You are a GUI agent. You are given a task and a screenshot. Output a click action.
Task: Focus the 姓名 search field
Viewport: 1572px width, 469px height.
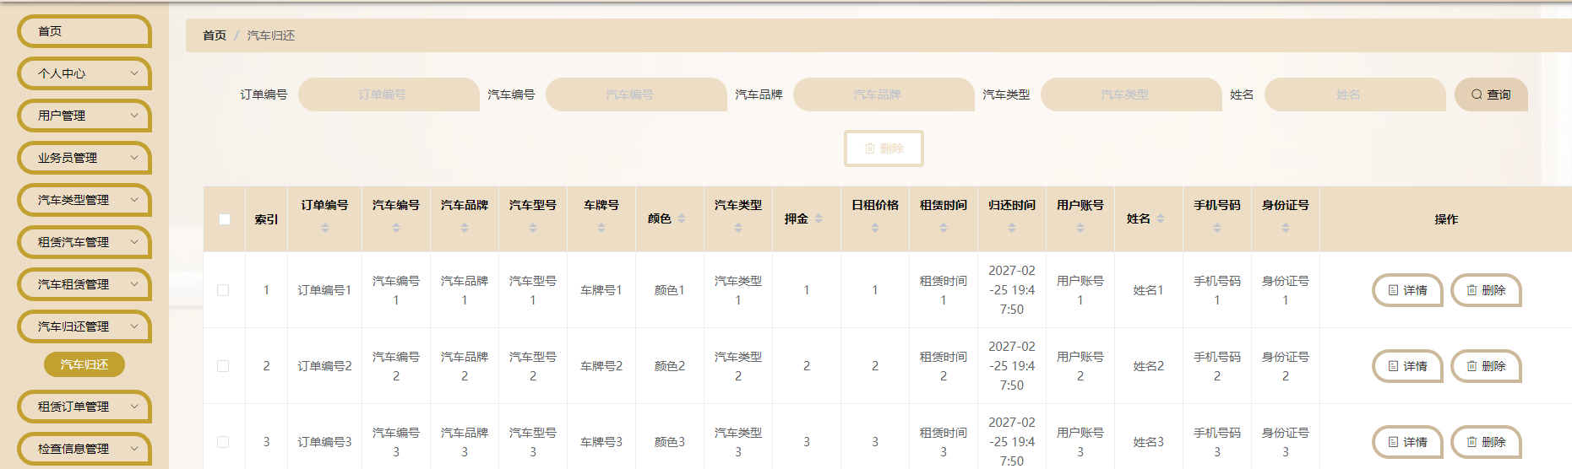point(1355,94)
